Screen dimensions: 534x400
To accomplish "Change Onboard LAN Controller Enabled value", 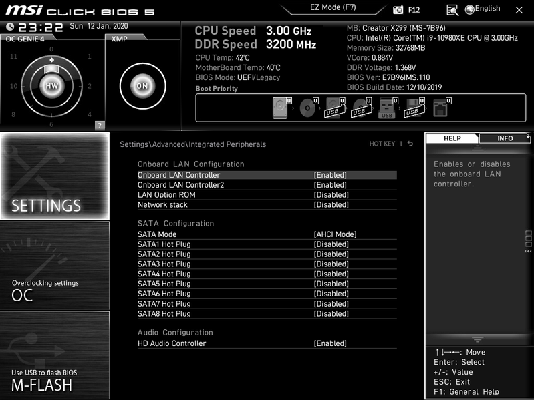I will (x=330, y=175).
